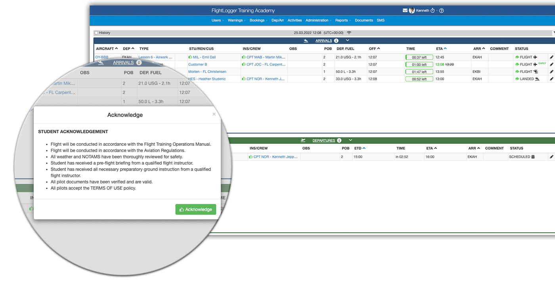Open Kenneth user name dropdown

(423, 11)
